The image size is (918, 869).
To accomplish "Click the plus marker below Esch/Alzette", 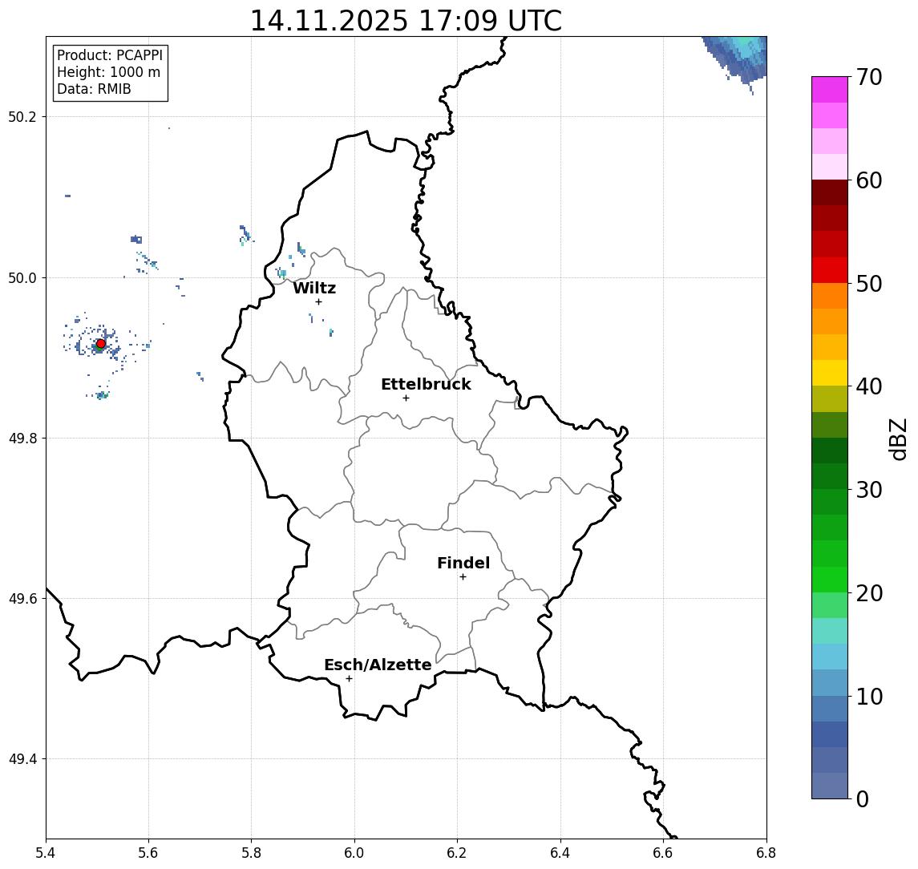I will (x=349, y=679).
